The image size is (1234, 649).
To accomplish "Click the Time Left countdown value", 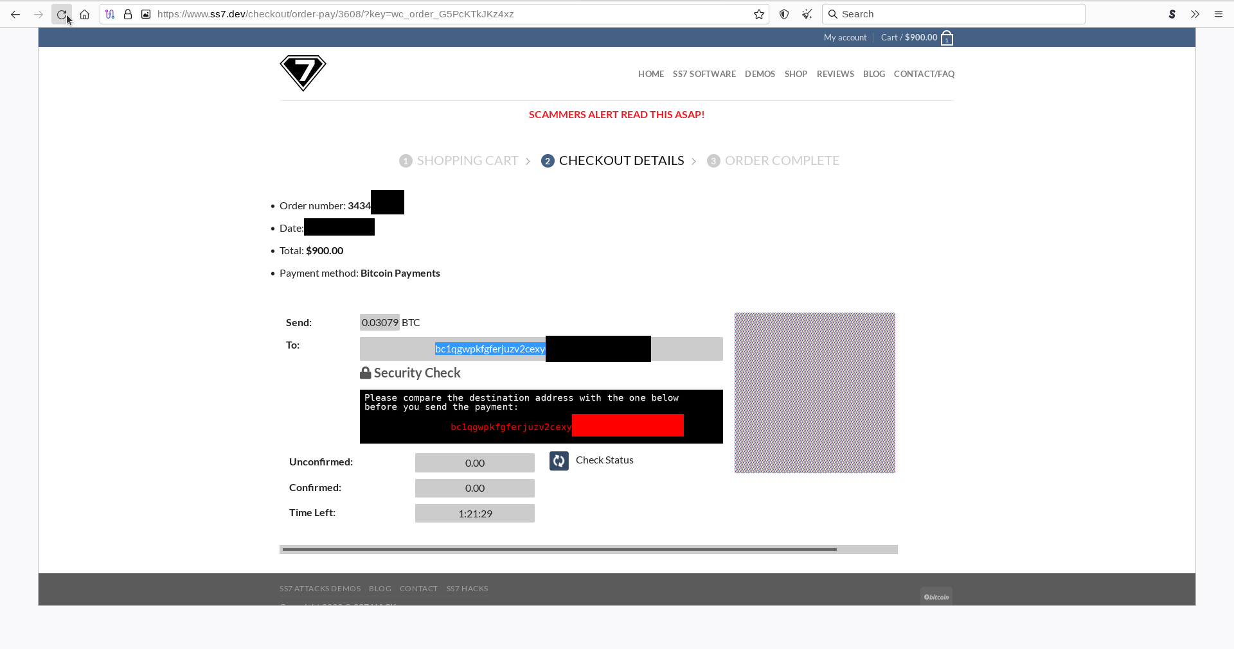I will pyautogui.click(x=475, y=514).
